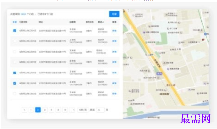
Task: Uncheck the fifth store row checkbox
Action: coord(15,73)
